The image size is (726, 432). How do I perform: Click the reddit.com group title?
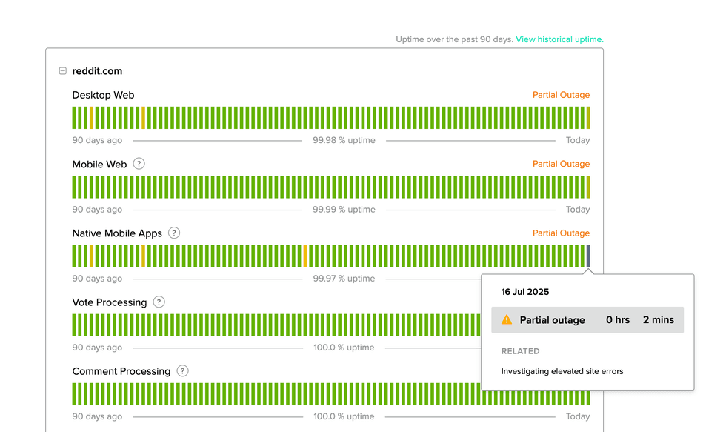(x=97, y=71)
